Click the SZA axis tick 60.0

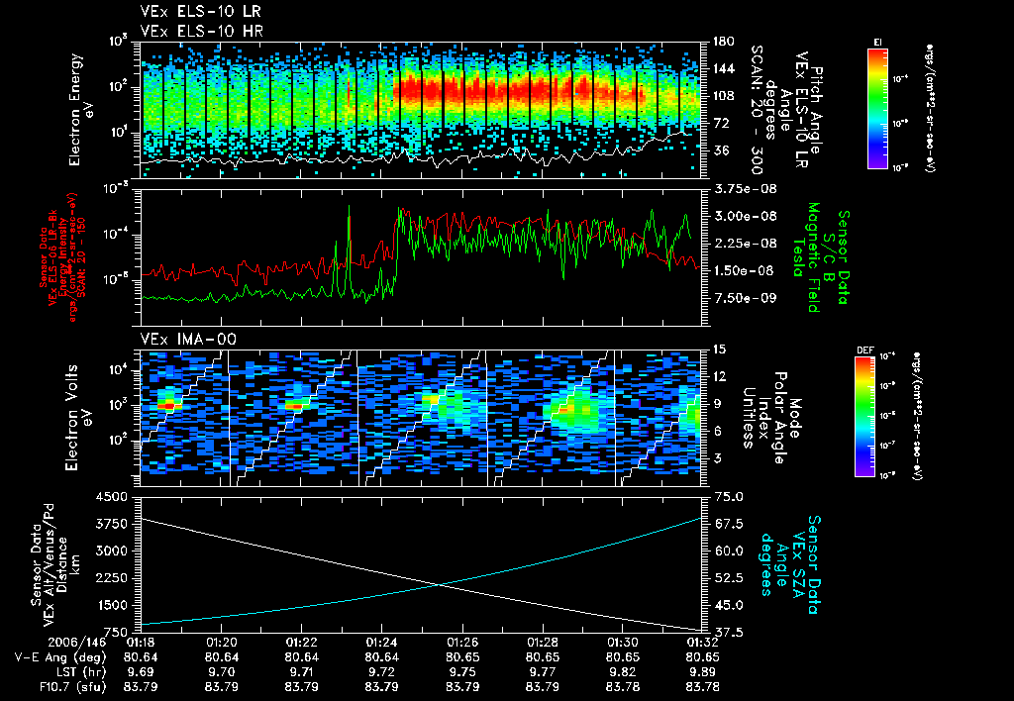pyautogui.click(x=727, y=551)
